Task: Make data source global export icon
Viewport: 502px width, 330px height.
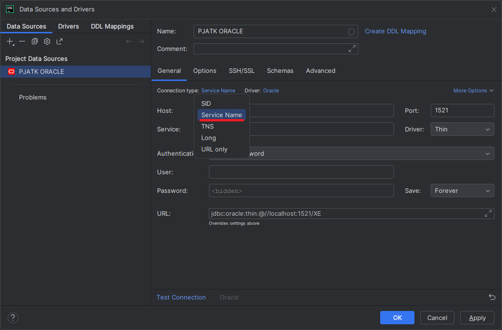Action: pos(59,41)
